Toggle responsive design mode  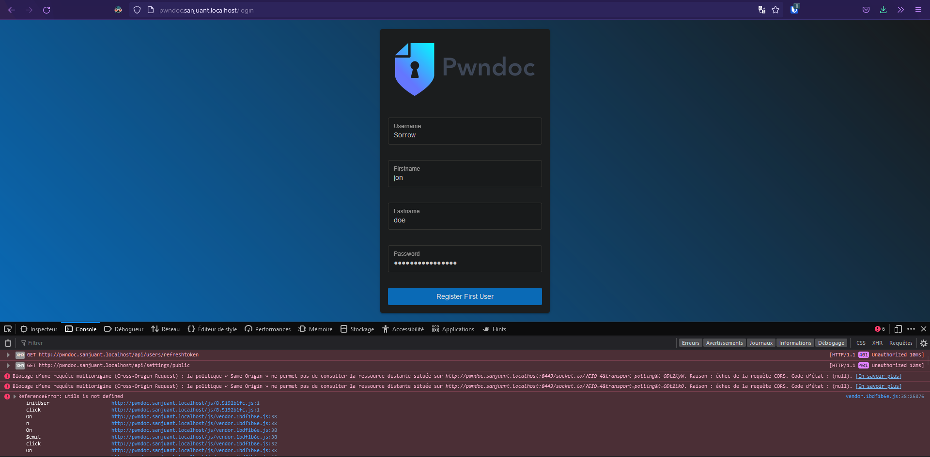tap(899, 329)
